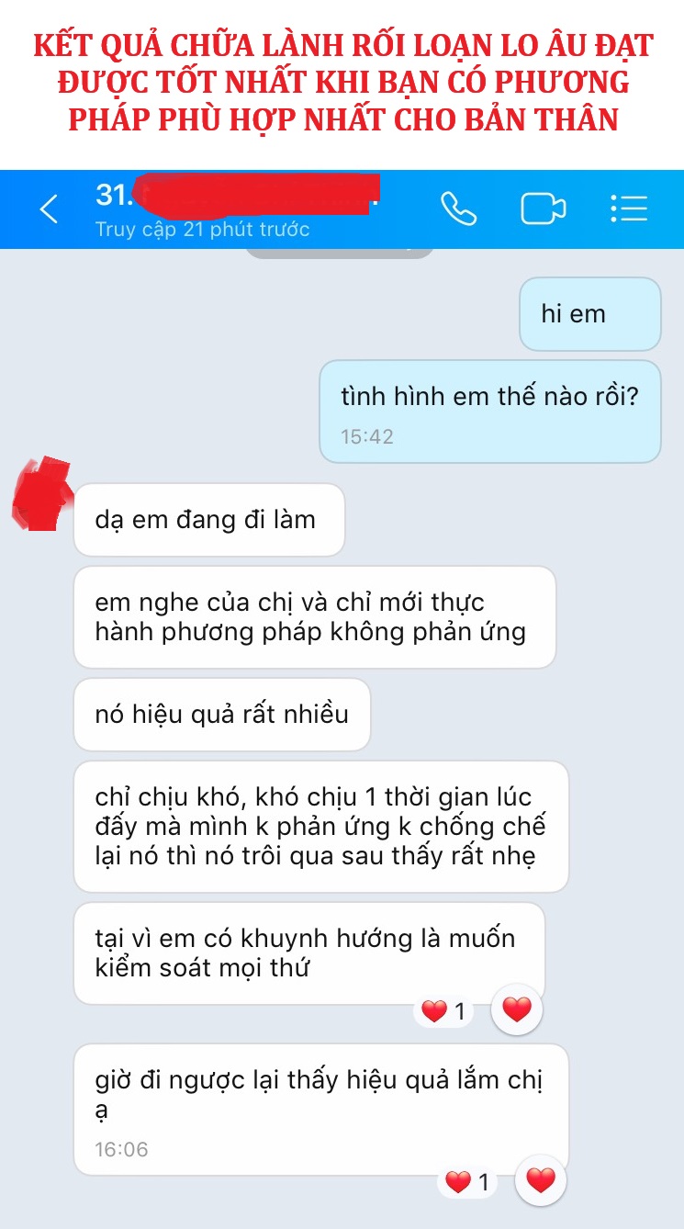
Task: Tap heart react button on 'kiểm soát mọi thứ' message
Action: coord(517,1010)
